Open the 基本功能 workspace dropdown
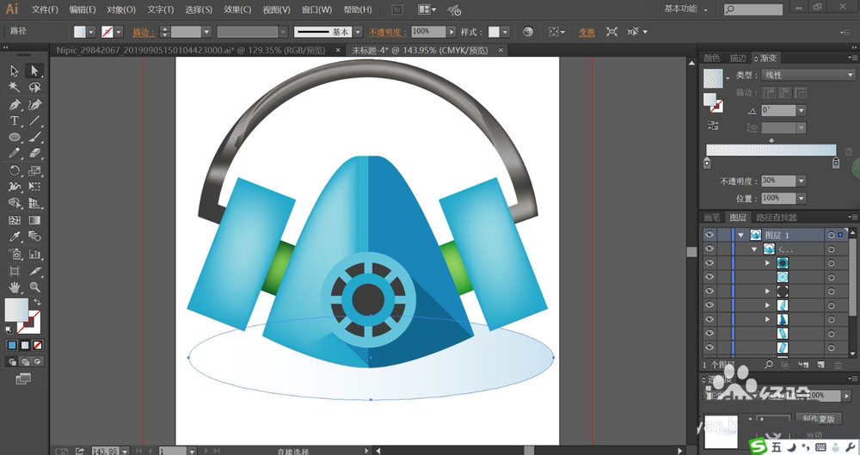This screenshot has height=455, width=860. click(x=685, y=9)
